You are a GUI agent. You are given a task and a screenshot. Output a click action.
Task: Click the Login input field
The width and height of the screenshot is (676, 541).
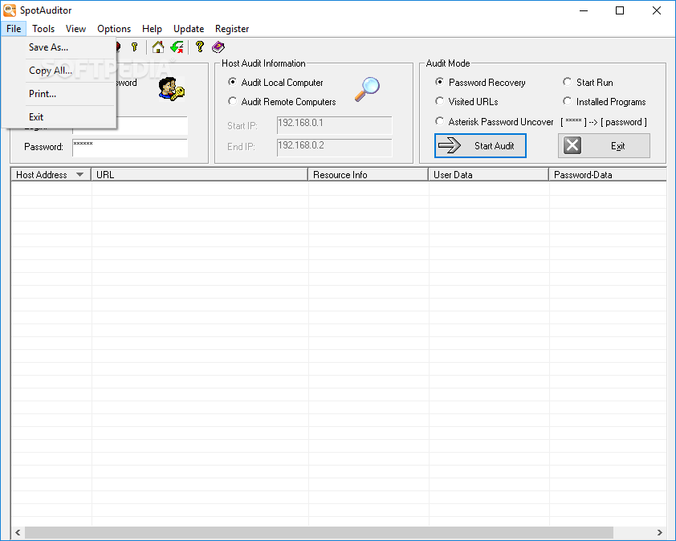click(x=153, y=125)
